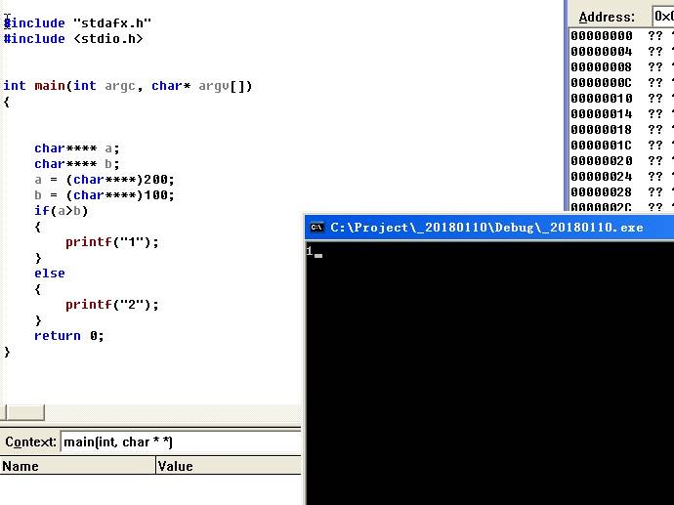Click the console window's system menu icon
Viewport: 674px width, 505px height.
[316, 228]
